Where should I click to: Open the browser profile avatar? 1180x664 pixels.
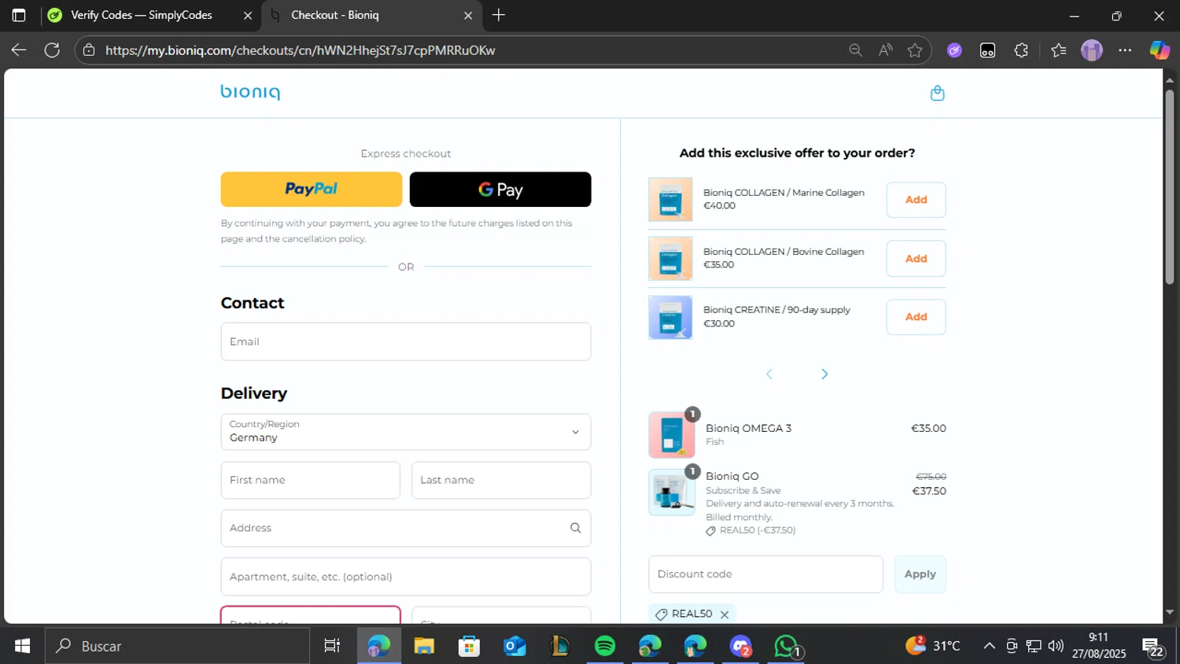point(1092,50)
